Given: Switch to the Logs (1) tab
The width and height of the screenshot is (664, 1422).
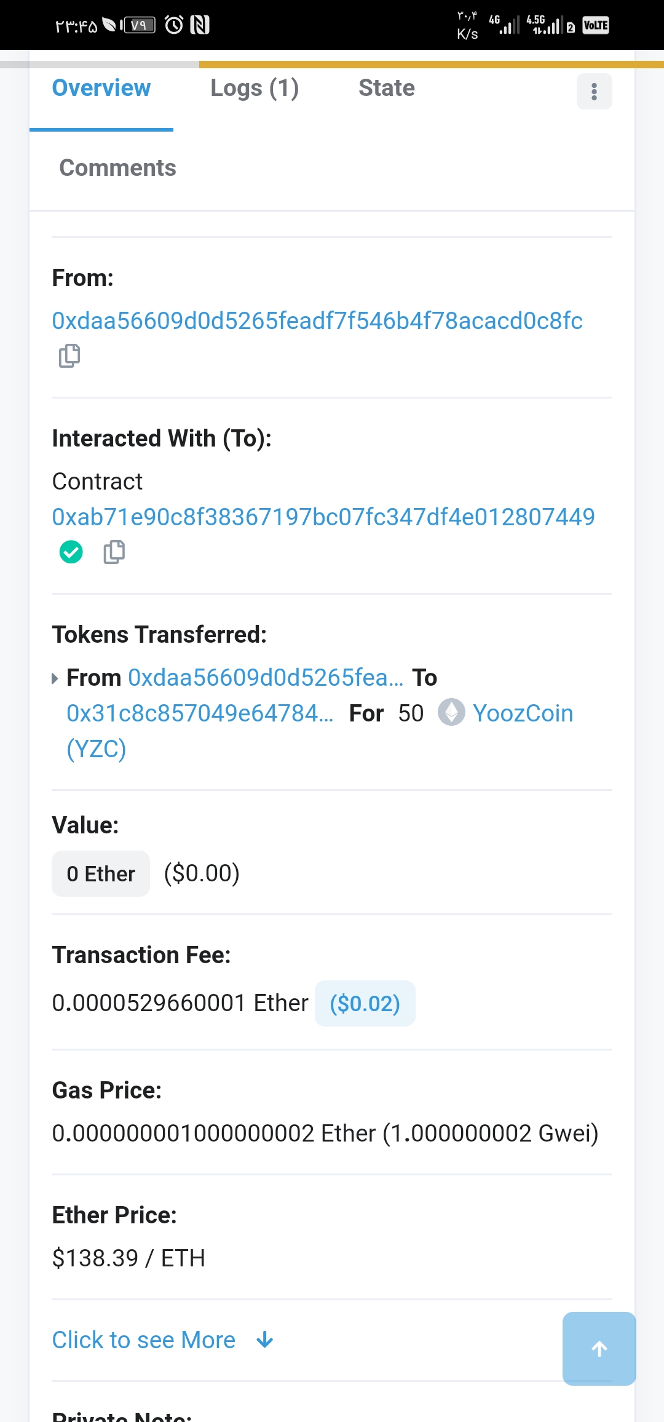Looking at the screenshot, I should click(x=255, y=89).
